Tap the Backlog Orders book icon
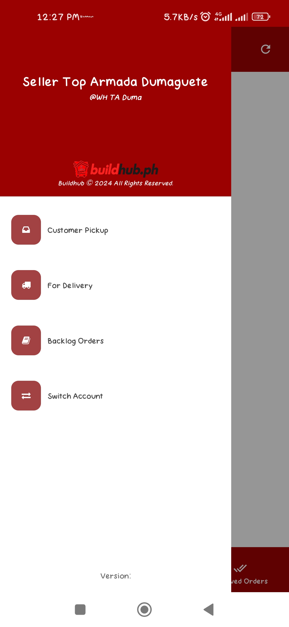Viewport: 289px width, 627px height. click(x=26, y=340)
